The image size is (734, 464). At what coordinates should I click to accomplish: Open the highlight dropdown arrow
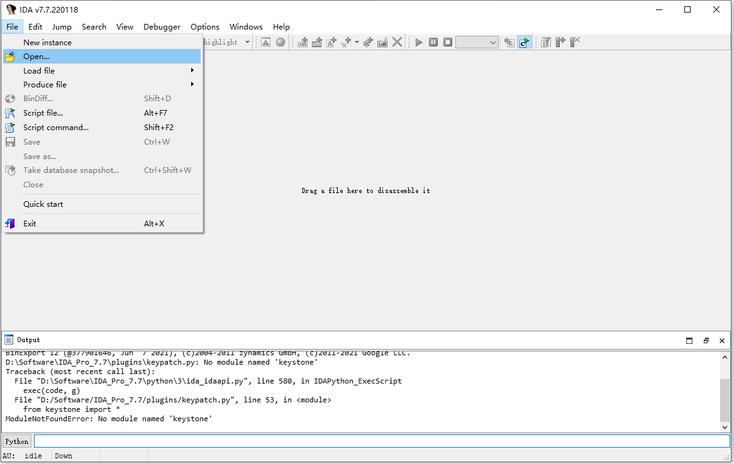(248, 43)
